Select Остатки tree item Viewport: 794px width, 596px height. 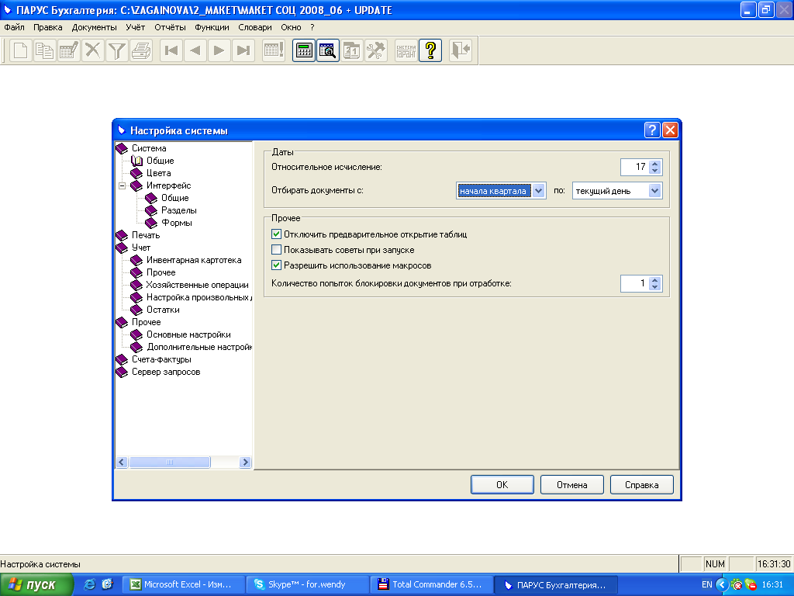point(163,310)
